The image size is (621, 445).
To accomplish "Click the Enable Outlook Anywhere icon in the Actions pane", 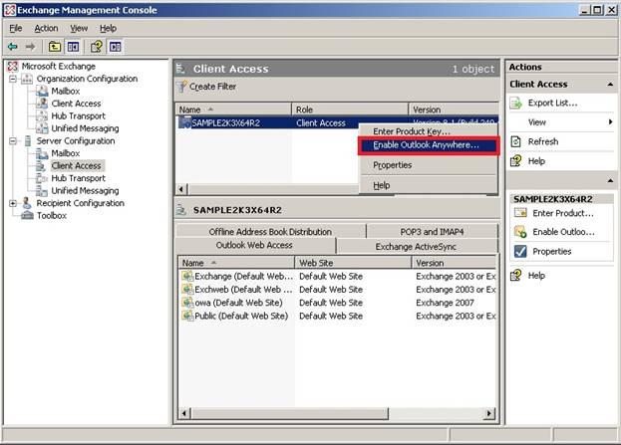I will click(x=520, y=232).
